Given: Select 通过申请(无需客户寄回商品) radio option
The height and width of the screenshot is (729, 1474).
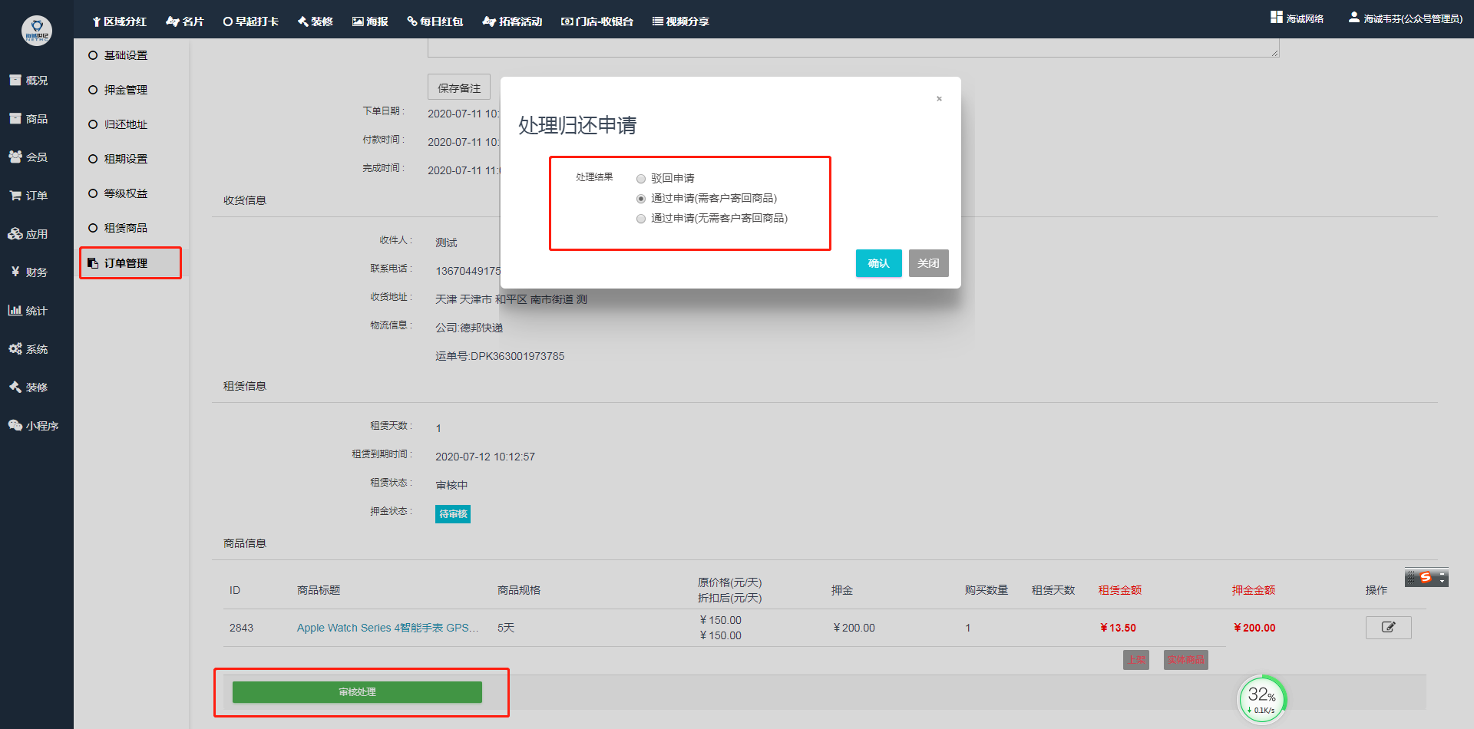Looking at the screenshot, I should (641, 219).
